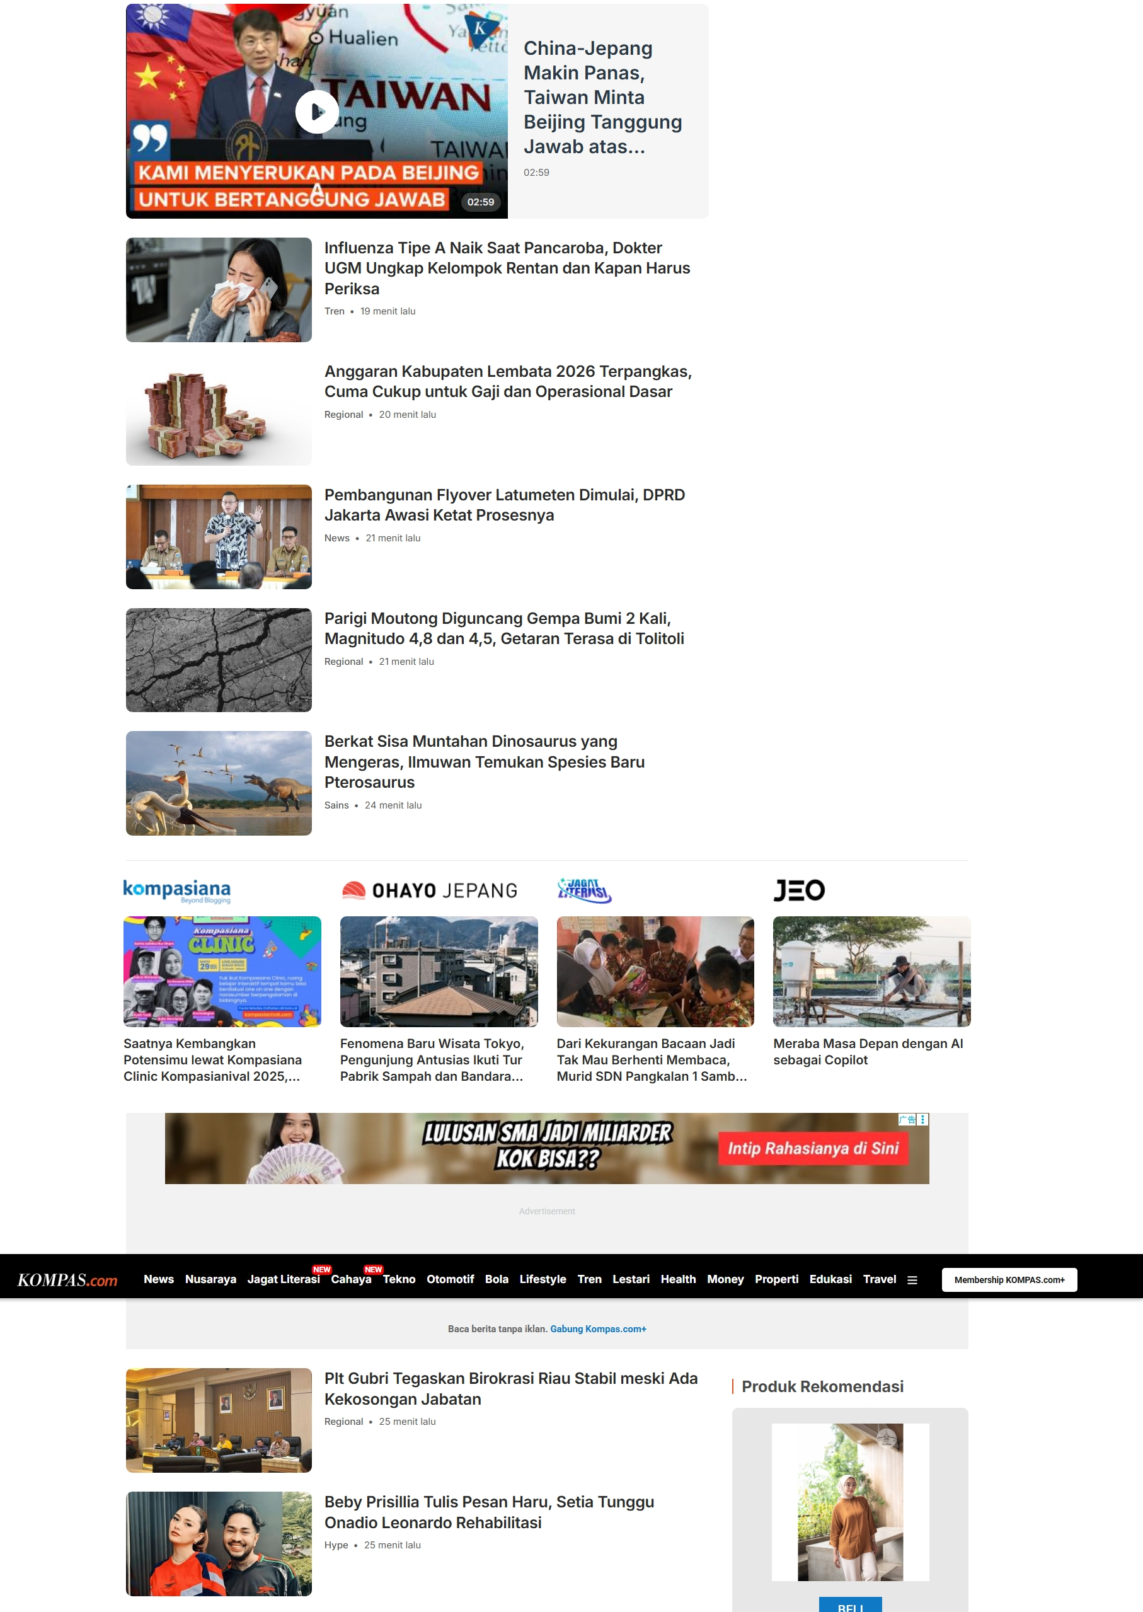Image resolution: width=1143 pixels, height=1612 pixels.
Task: Go to the Otomotif section
Action: click(x=450, y=1279)
